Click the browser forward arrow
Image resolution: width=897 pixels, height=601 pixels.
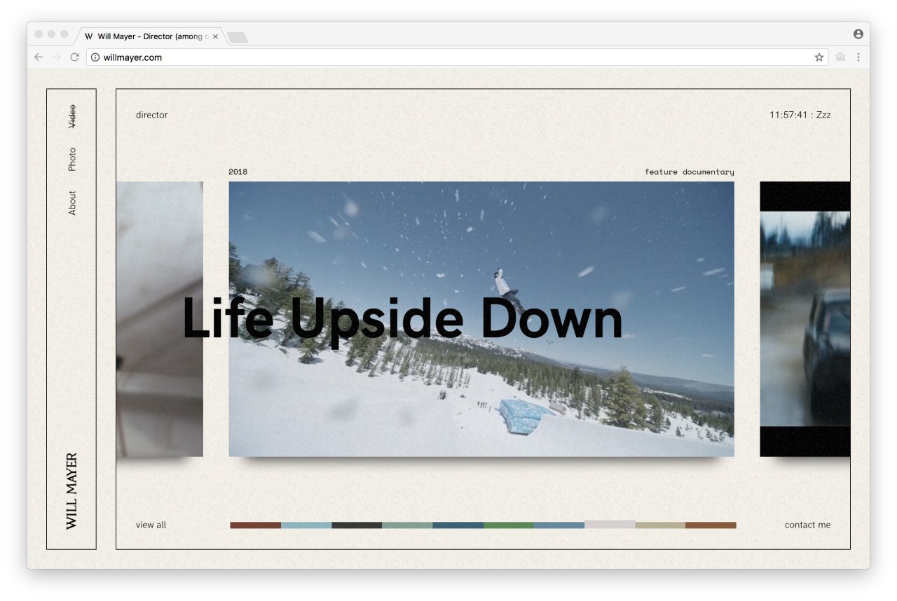click(x=57, y=57)
